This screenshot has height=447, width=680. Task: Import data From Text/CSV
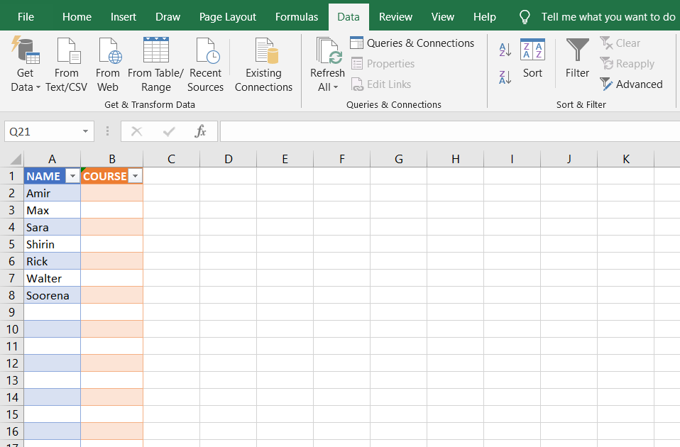pos(66,64)
